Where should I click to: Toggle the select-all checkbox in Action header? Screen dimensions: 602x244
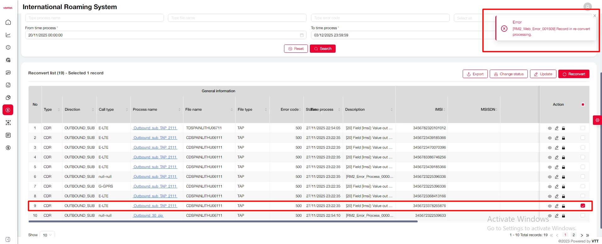point(582,104)
